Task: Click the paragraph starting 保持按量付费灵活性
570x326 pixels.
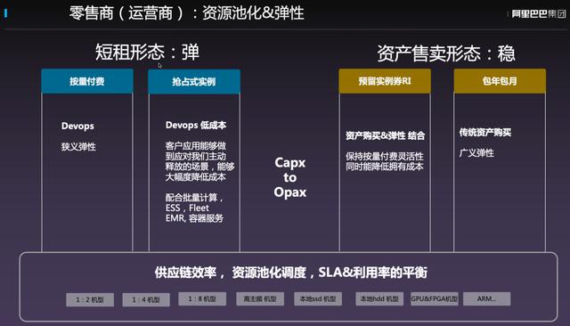Action: coord(385,161)
